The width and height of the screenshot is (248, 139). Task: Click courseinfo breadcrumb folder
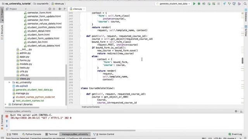point(41,3)
